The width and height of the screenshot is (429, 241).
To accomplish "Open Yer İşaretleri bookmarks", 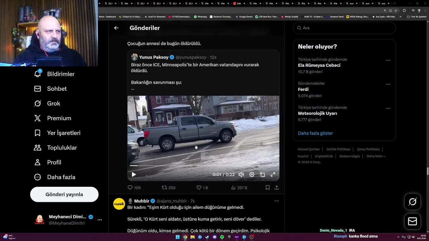I will click(57, 133).
